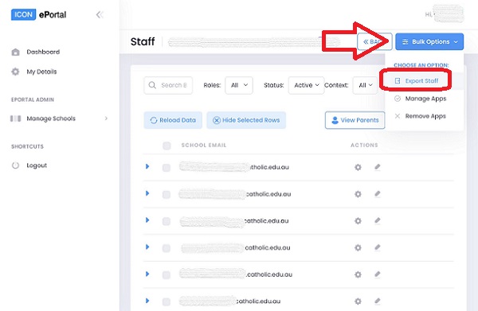Click the Staff page heading
The width and height of the screenshot is (478, 311).
pos(143,41)
